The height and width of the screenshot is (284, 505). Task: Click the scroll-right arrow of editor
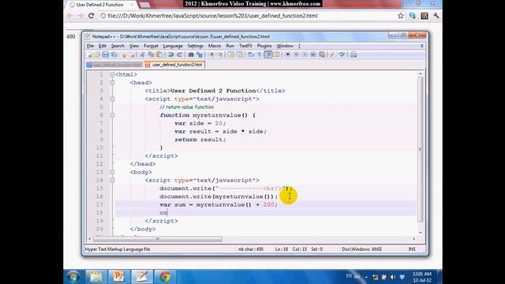pyautogui.click(x=413, y=239)
